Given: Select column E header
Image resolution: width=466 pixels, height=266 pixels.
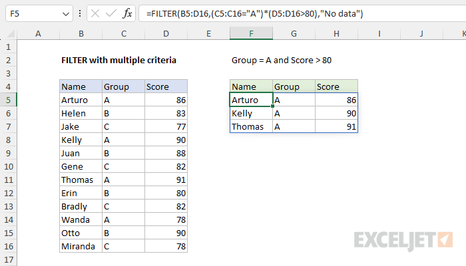Looking at the screenshot, I should tap(208, 33).
